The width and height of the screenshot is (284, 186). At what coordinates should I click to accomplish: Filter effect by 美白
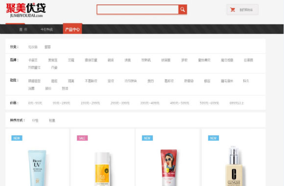point(150,81)
